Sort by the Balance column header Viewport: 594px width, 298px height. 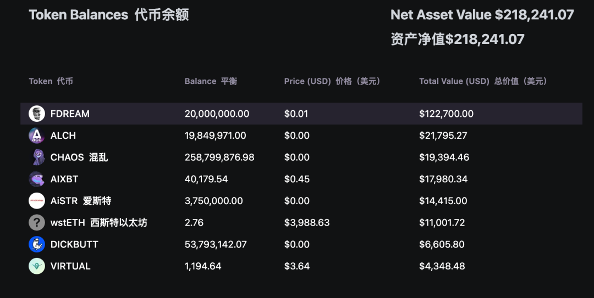pos(211,81)
